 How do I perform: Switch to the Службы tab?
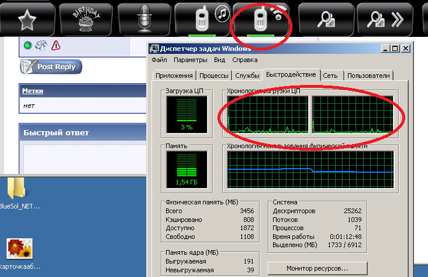pyautogui.click(x=247, y=76)
